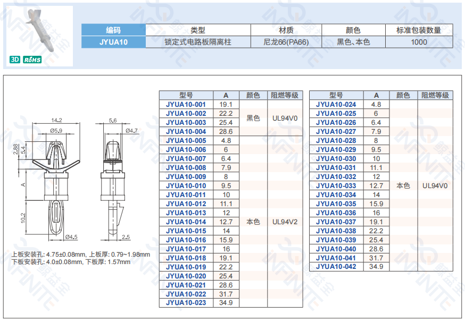Open the product photo thumbnail

[41, 31]
